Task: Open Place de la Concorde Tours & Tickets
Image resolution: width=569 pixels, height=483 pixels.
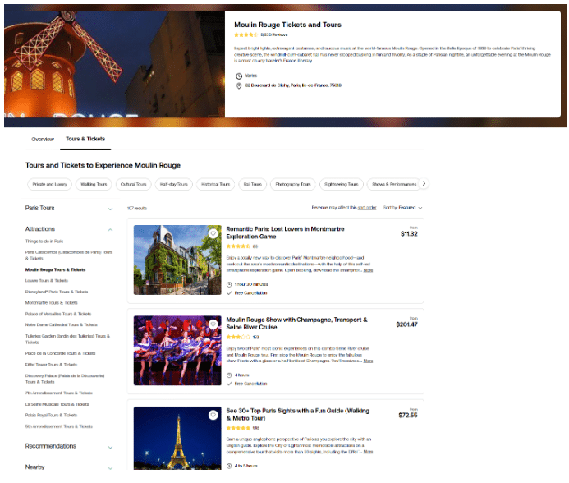Action: [60, 353]
